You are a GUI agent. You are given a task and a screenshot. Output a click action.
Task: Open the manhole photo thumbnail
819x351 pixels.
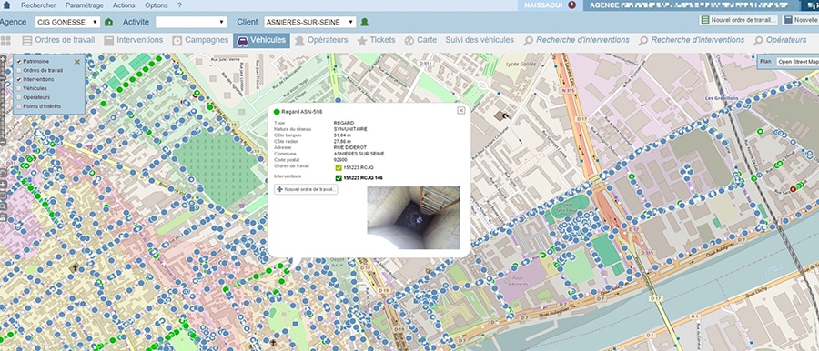coord(413,218)
